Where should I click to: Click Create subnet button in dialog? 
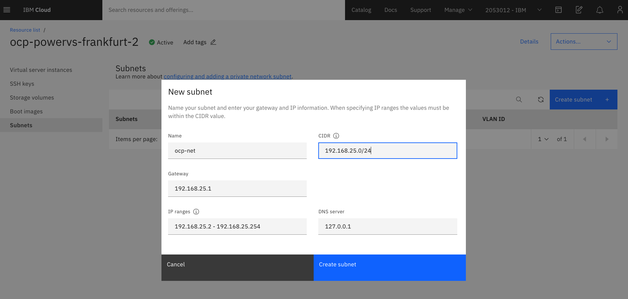click(x=390, y=268)
